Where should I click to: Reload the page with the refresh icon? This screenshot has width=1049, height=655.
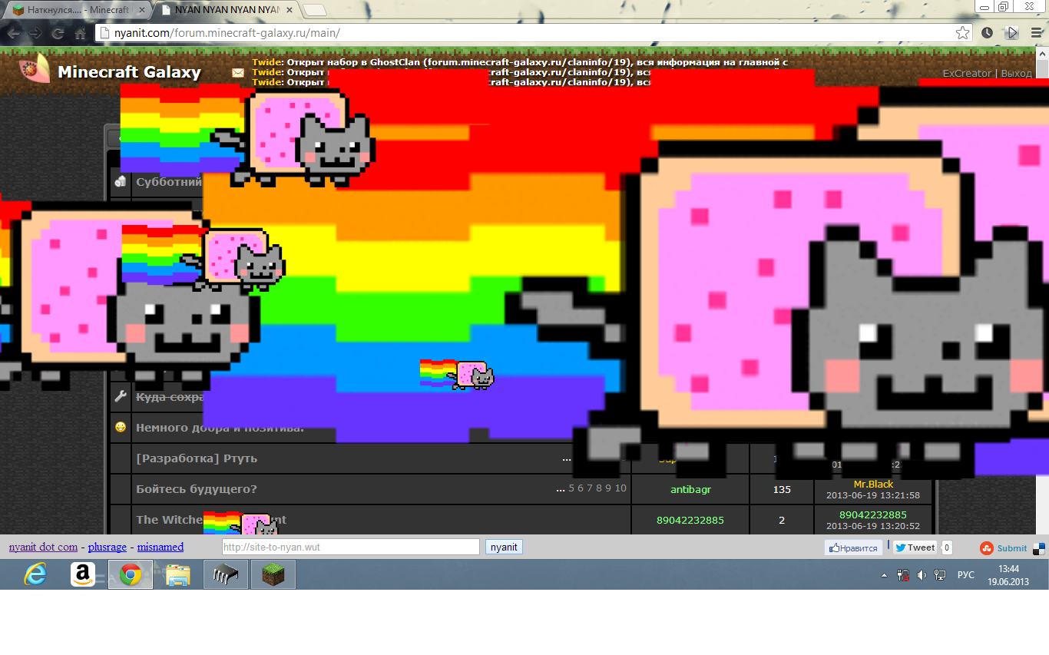click(x=58, y=33)
